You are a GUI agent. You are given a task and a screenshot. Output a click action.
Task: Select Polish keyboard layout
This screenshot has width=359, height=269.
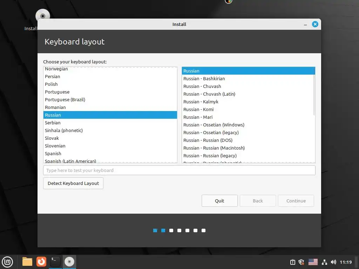110,84
